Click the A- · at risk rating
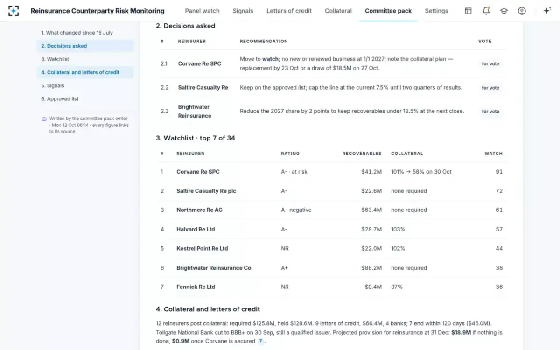560x350 pixels. [294, 172]
